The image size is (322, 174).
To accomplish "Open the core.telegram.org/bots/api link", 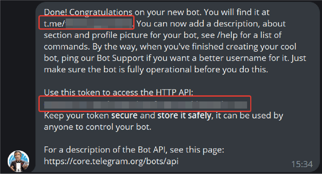I will tap(111, 161).
